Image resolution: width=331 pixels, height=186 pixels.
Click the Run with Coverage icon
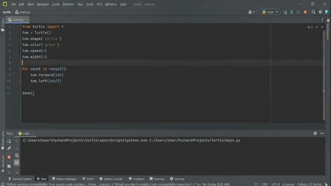[298, 12]
